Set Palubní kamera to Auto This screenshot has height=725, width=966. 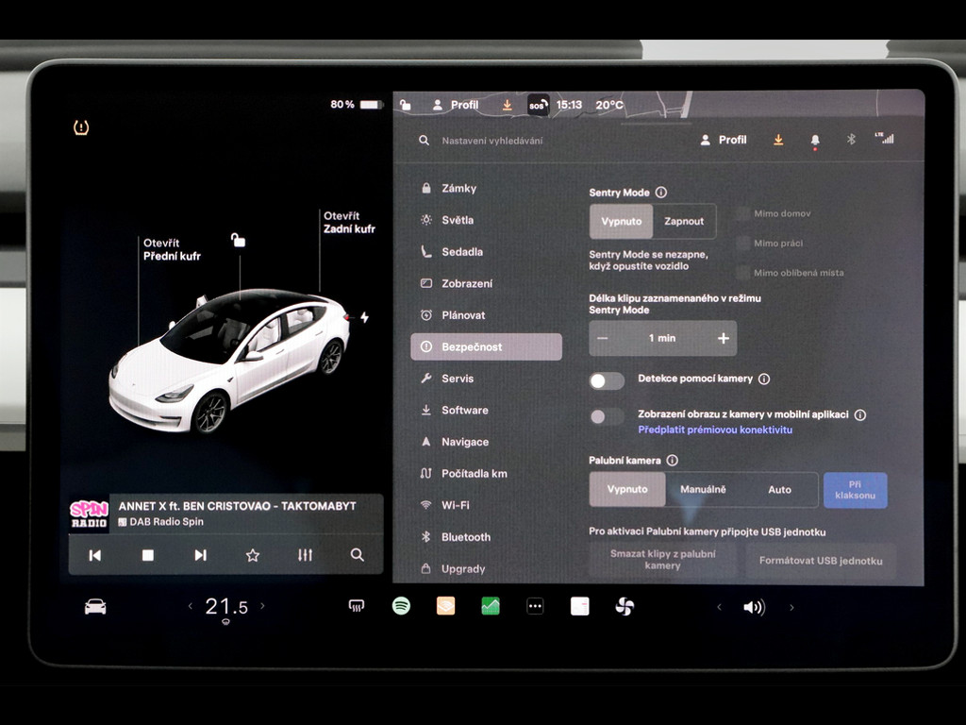pos(779,490)
